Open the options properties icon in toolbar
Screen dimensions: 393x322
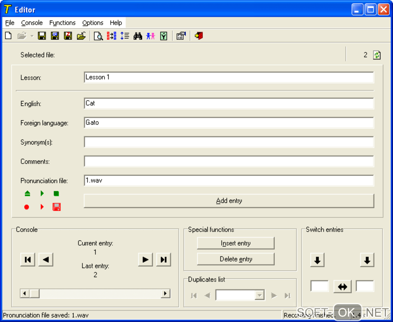(x=181, y=36)
